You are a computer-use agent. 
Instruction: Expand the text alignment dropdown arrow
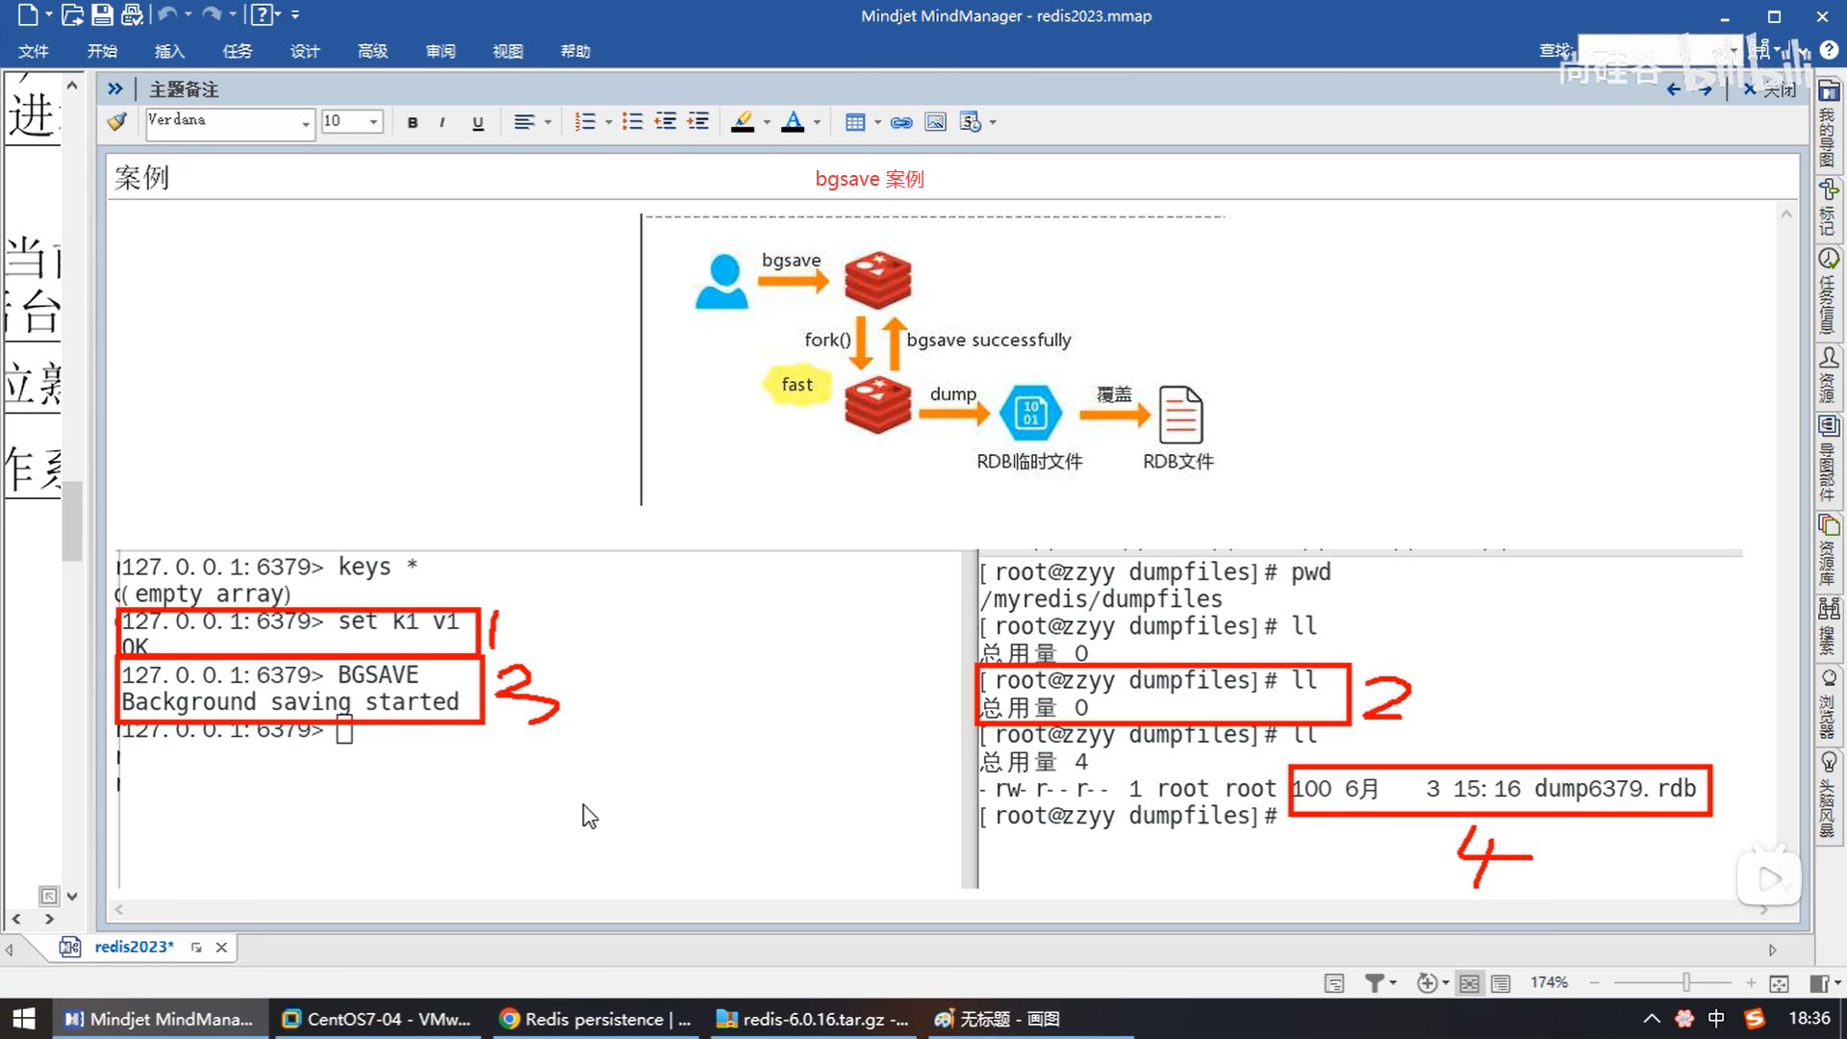[548, 122]
